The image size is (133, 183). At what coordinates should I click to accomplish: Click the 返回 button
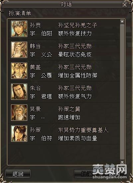point(18,174)
